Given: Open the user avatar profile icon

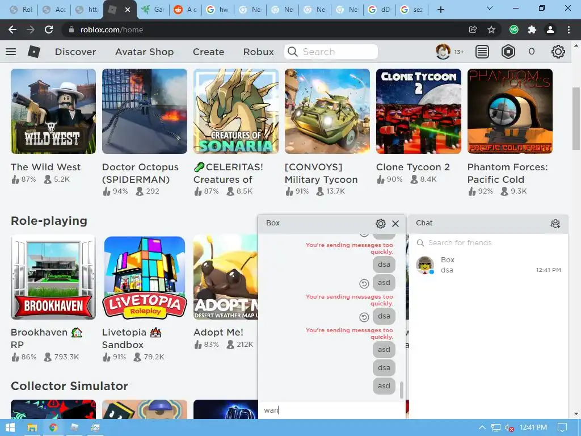Looking at the screenshot, I should (x=443, y=52).
